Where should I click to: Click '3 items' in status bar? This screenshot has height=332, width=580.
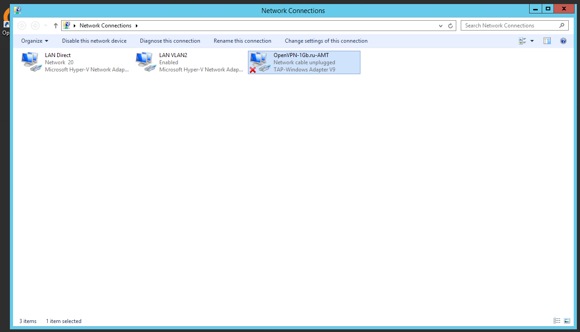pyautogui.click(x=28, y=321)
